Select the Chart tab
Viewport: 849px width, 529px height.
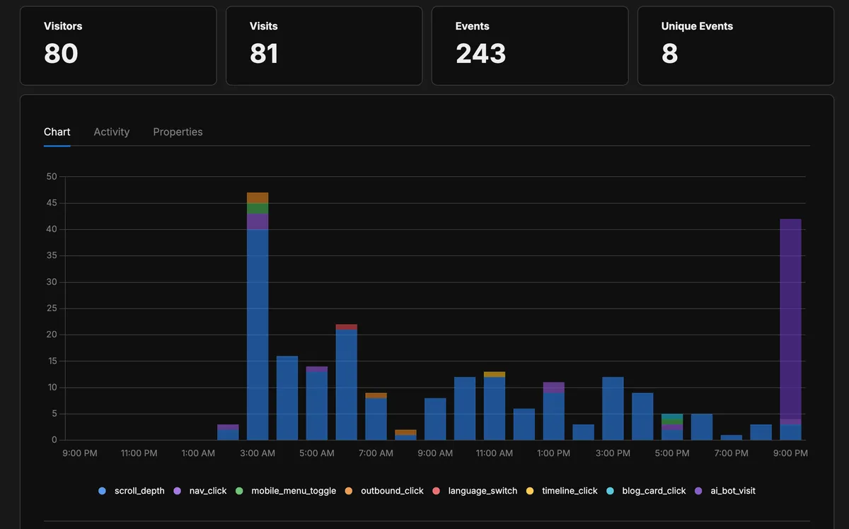pos(57,132)
